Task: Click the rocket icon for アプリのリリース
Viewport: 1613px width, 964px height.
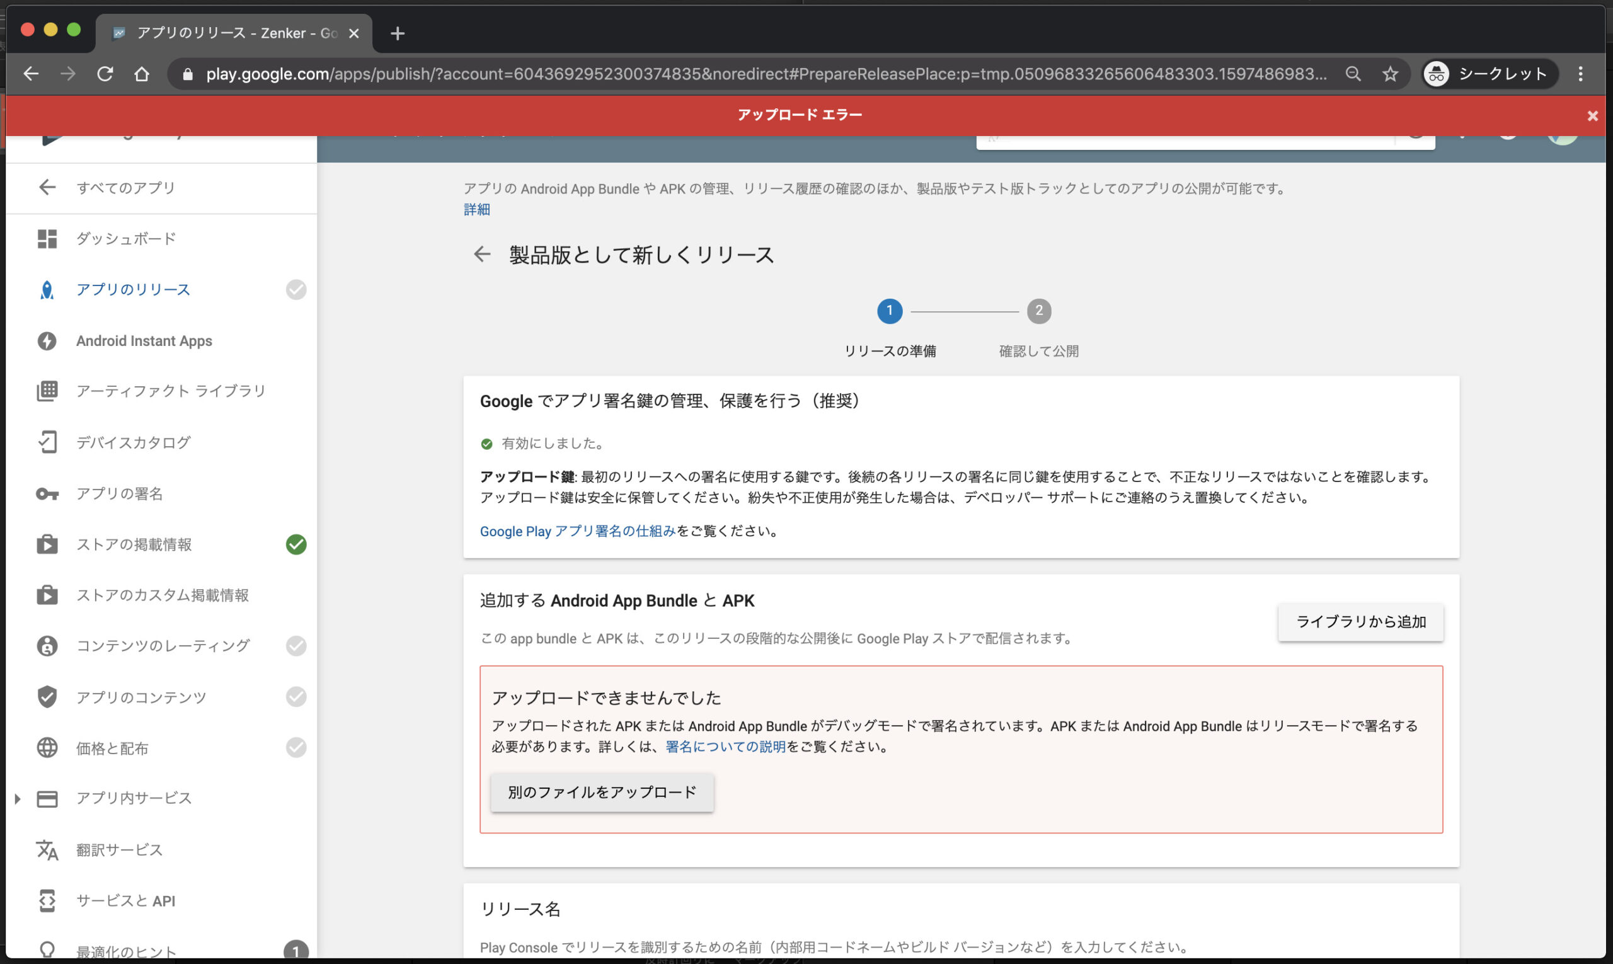Action: pyautogui.click(x=47, y=290)
